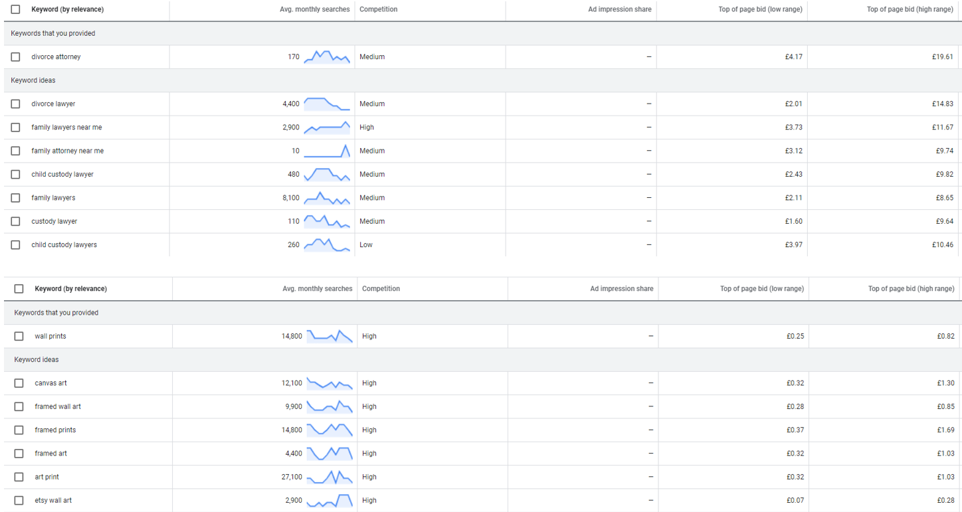The image size is (962, 512).
Task: Click the High competition cell for family lawyers near me
Action: [367, 128]
